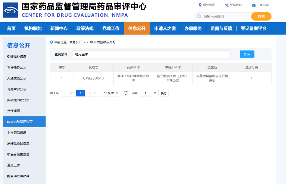
Task: Click the 药品名称 column header
Action: [133, 67]
